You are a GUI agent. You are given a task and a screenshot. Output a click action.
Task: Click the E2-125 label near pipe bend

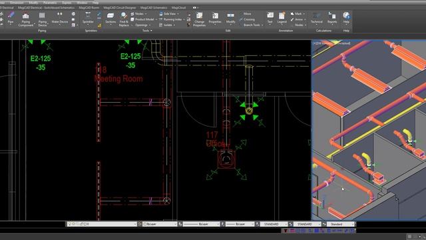[x=130, y=61]
